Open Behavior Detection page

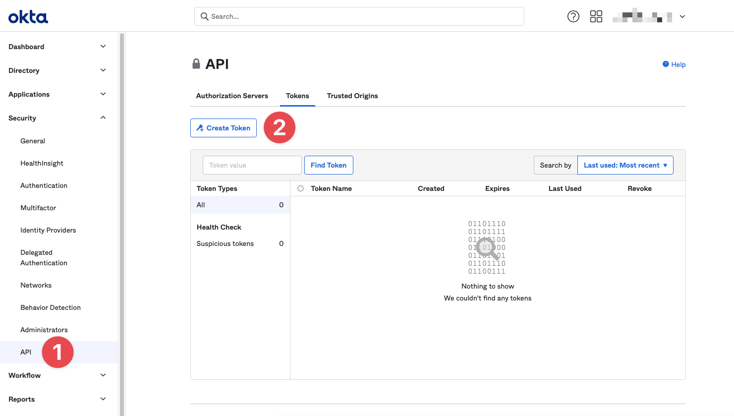point(51,307)
